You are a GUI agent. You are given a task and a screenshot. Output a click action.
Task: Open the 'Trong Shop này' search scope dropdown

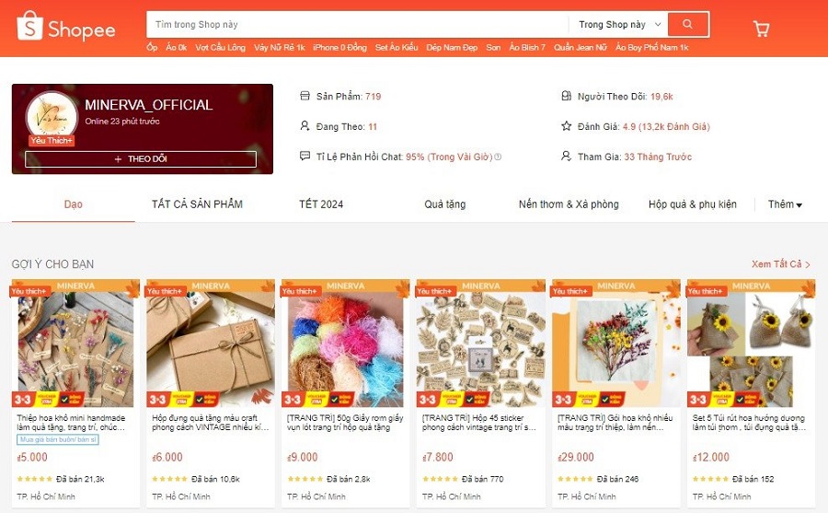pos(619,24)
